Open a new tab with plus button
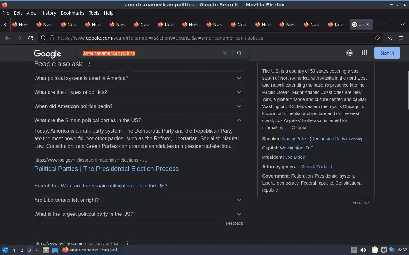This screenshot has width=409, height=255. point(390,25)
